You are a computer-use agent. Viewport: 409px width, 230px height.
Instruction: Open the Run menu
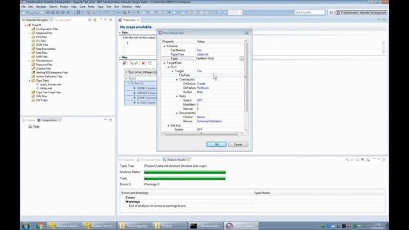point(116,6)
